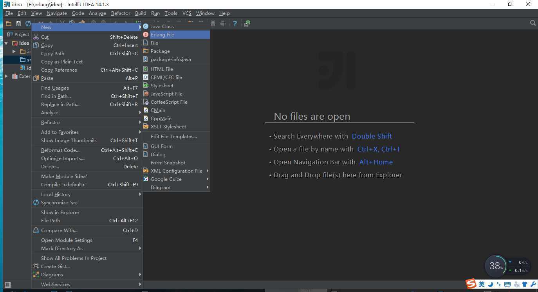
Task: Click the GUI Form icon
Action: coord(146,146)
